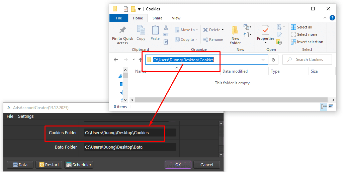Click the Forward arrow in Explorer
This screenshot has height=172, width=343.
coord(125,60)
